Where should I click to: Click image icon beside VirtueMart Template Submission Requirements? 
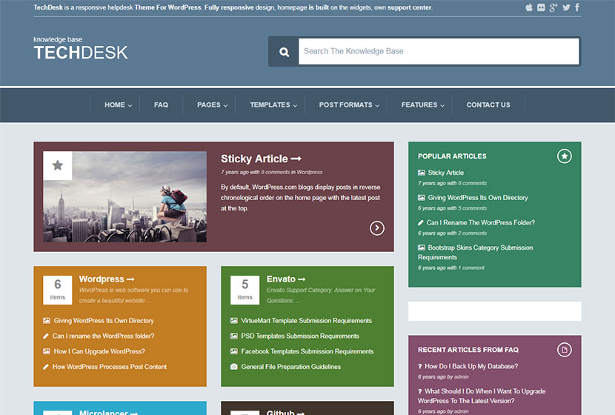pos(234,320)
